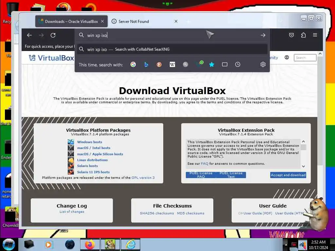Close the Server Not Found tab
Image resolution: width=335 pixels, height=251 pixels.
[176, 21]
